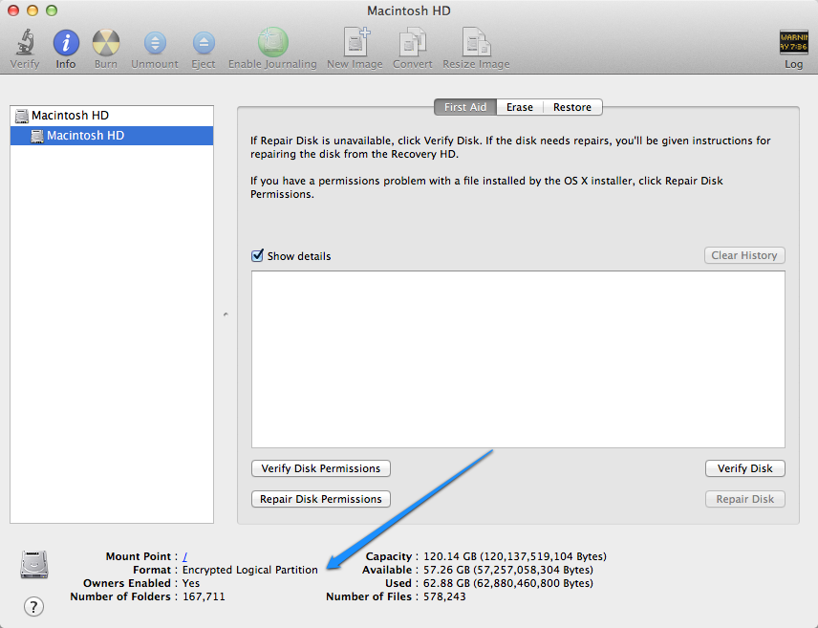The image size is (818, 628).
Task: Click the Unmount toolbar icon
Action: pos(155,43)
